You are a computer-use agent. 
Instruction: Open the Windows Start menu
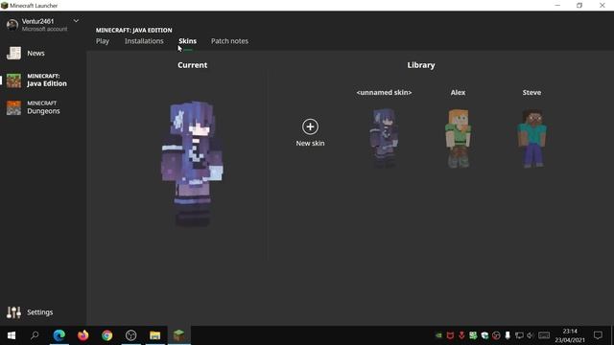pos(12,335)
